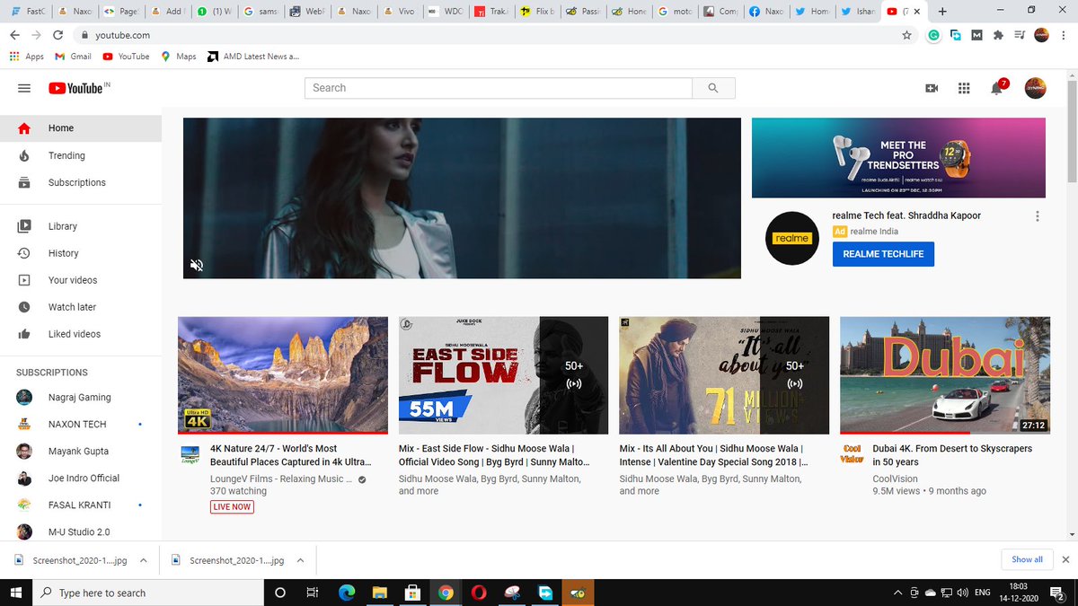This screenshot has width=1078, height=606.
Task: Open the AMD Latest News bookmark
Action: [253, 56]
